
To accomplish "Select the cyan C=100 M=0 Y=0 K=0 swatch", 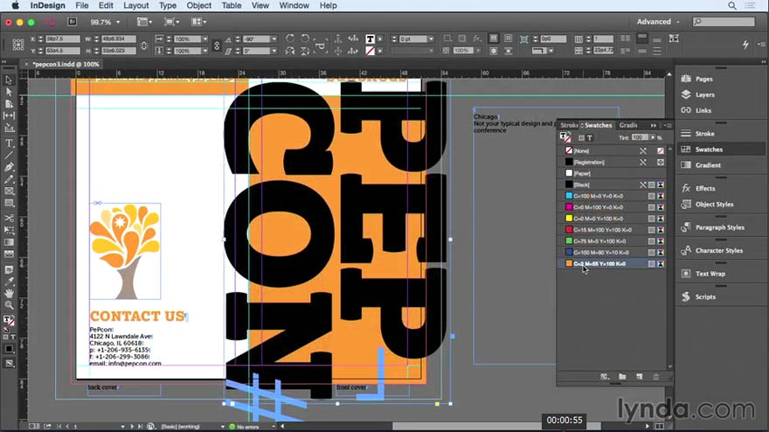I will (613, 196).
